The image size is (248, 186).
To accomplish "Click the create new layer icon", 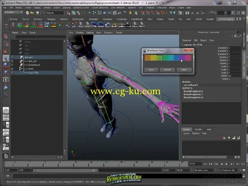I will pyautogui.click(x=233, y=138).
